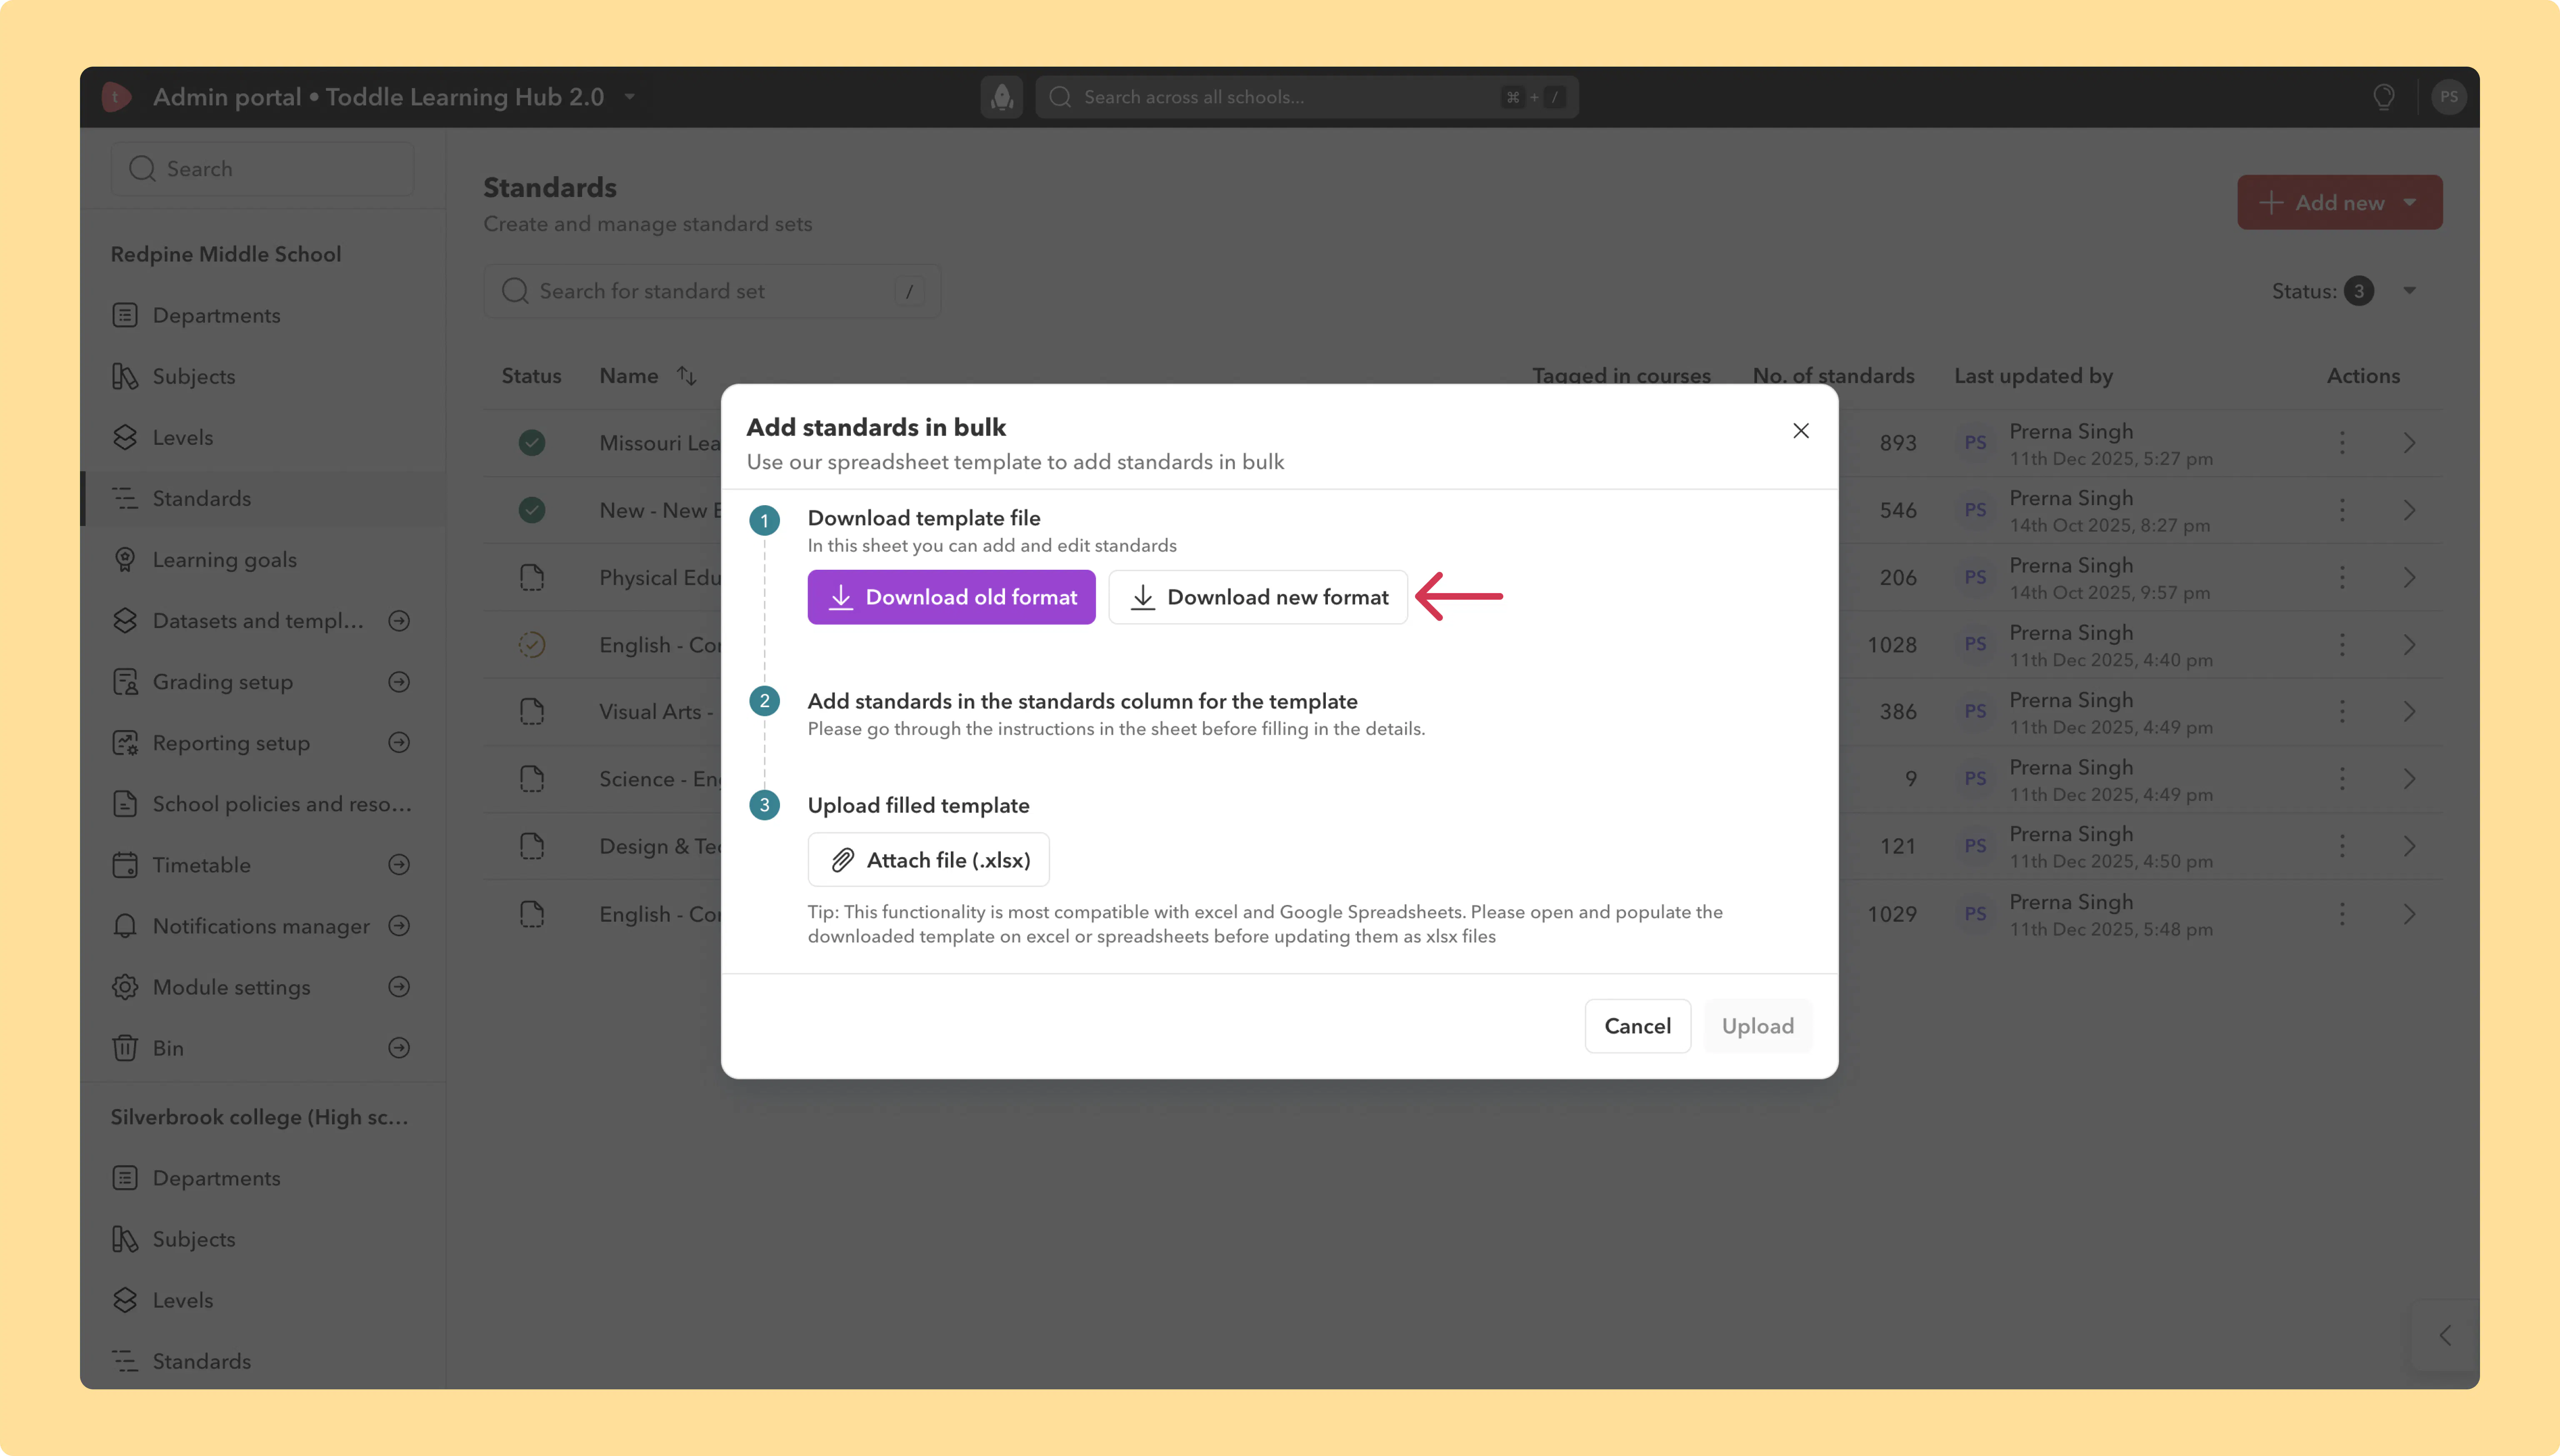Expand Notifications manager arrow

pyautogui.click(x=399, y=926)
